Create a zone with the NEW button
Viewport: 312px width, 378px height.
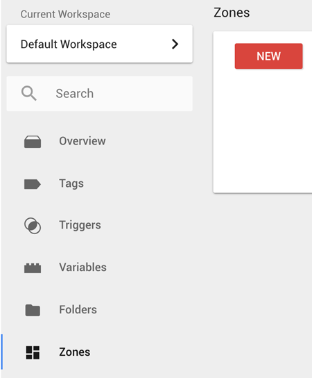[x=269, y=56]
